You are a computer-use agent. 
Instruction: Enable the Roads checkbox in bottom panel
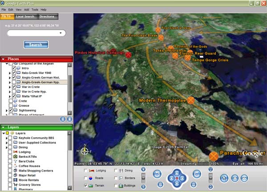pos(85,178)
